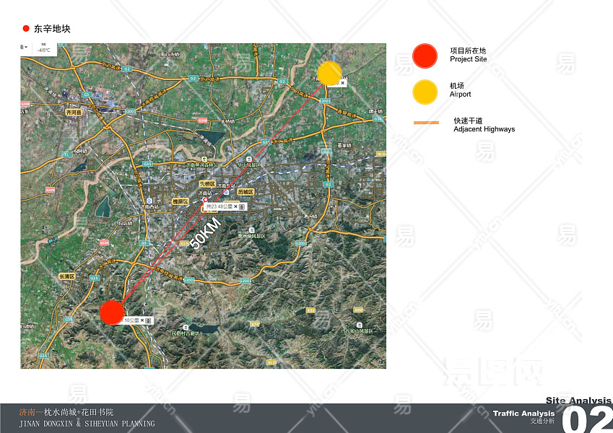Close the distance label near red marker
The image size is (613, 433).
click(142, 320)
